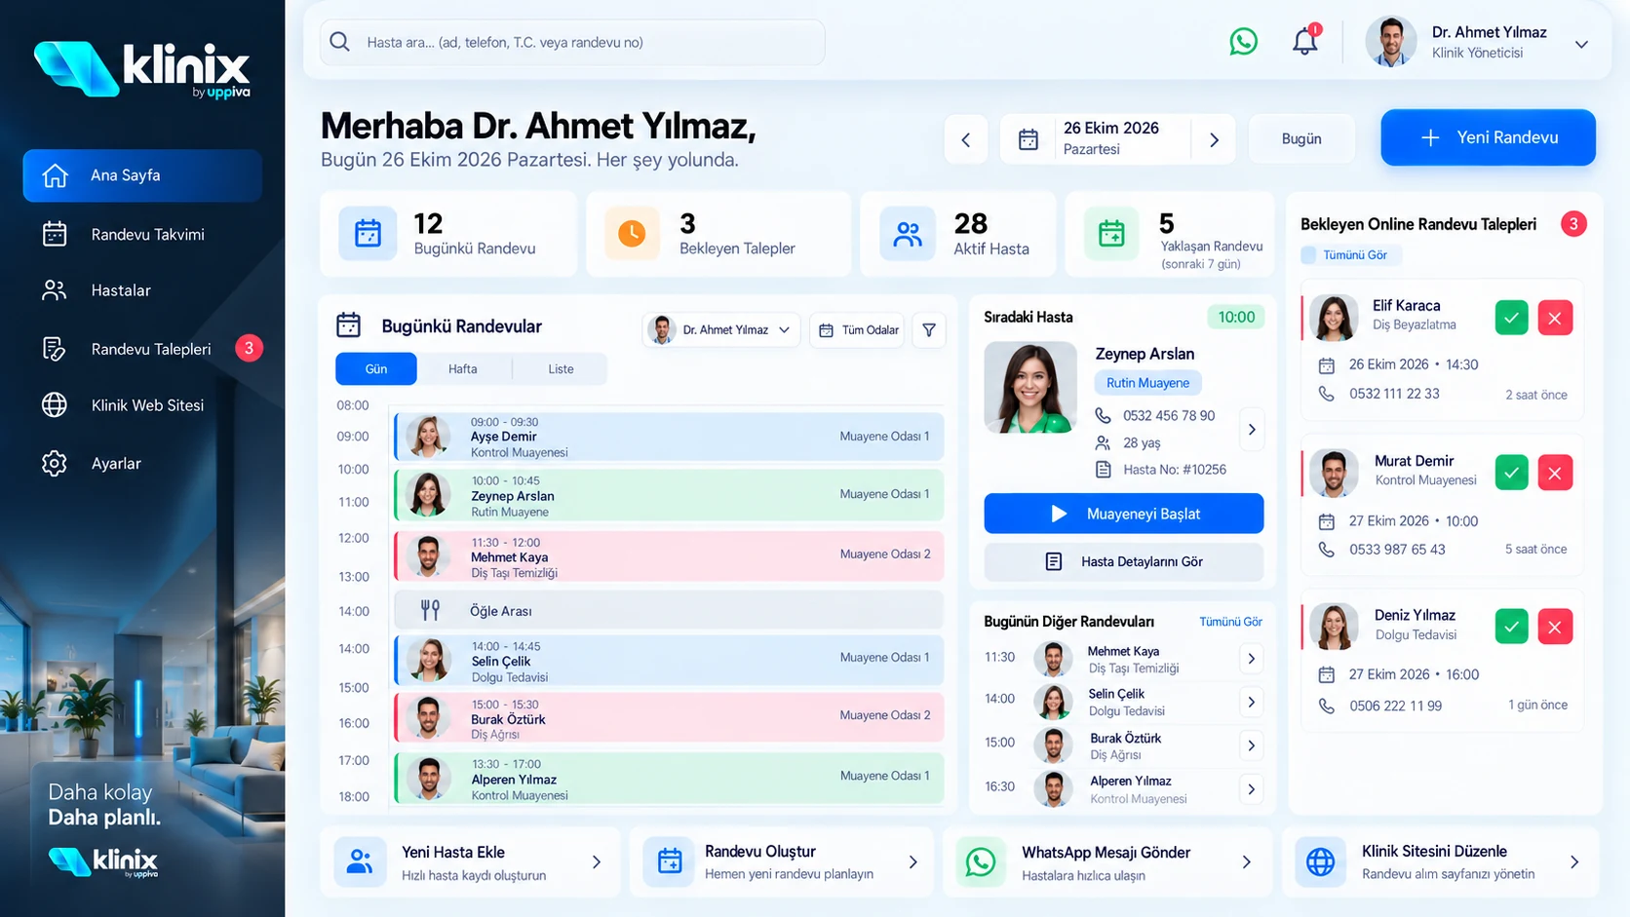Approve Elif Karaca's appointment request

pyautogui.click(x=1511, y=318)
